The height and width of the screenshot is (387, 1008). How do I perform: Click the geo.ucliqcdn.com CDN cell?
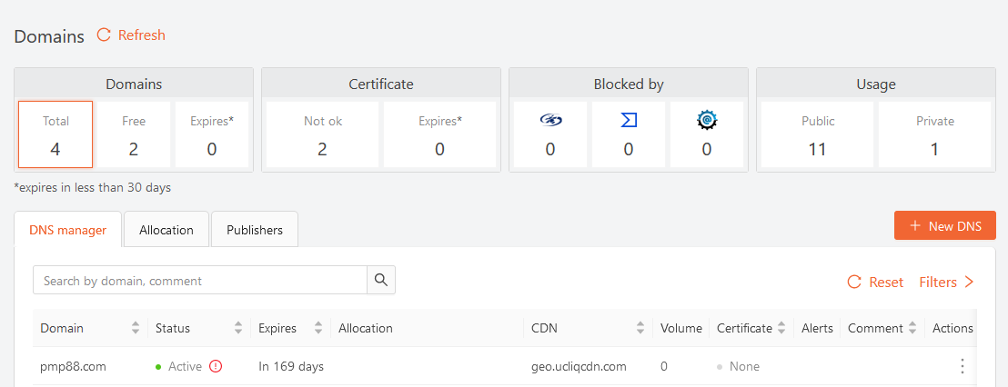[x=579, y=366]
